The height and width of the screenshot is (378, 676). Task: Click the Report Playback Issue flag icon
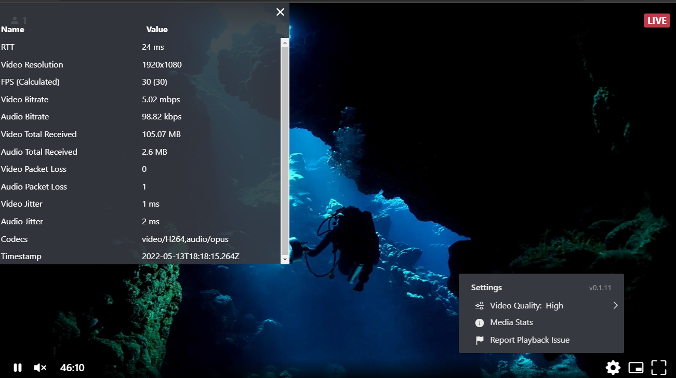[480, 341]
